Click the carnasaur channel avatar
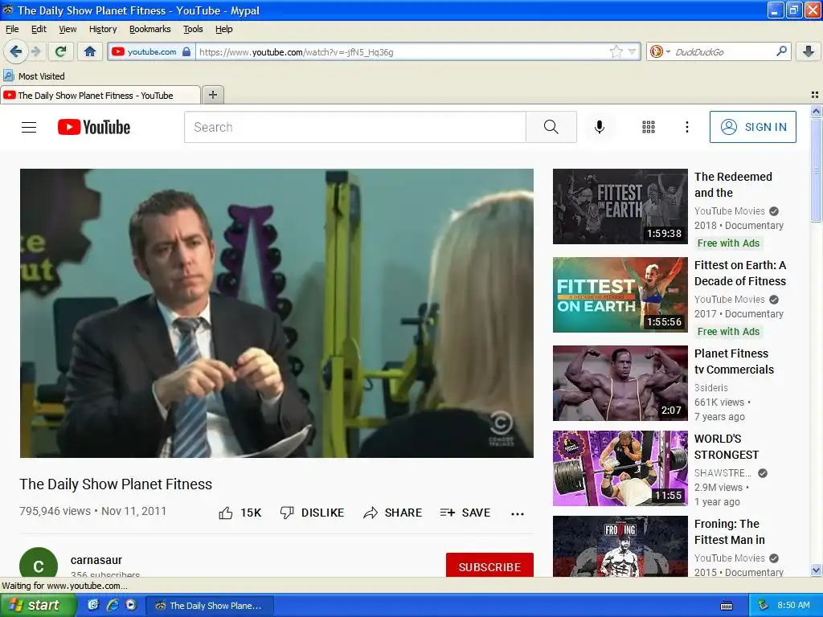This screenshot has width=823, height=617. click(x=39, y=563)
